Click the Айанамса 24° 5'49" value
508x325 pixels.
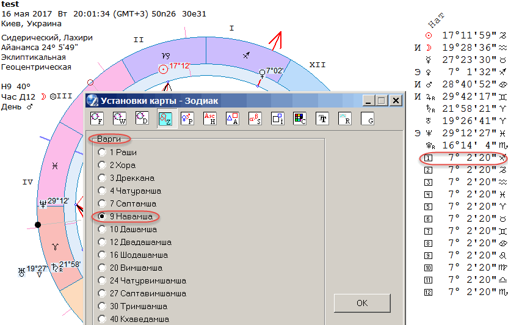coord(40,47)
